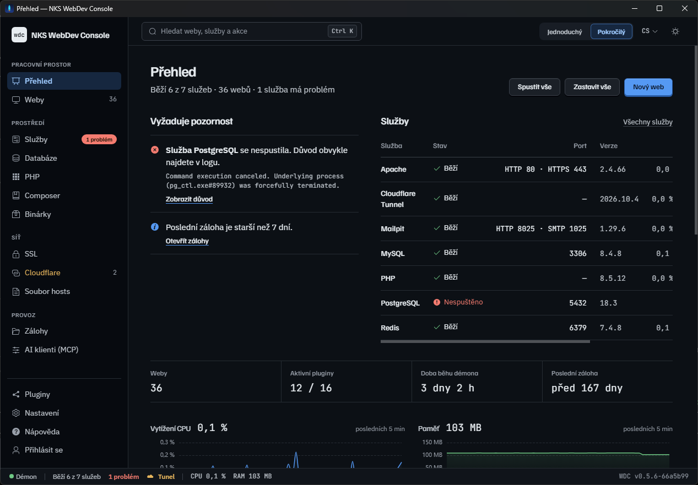
Task: Click the services table horizontal scrollbar
Action: [485, 341]
